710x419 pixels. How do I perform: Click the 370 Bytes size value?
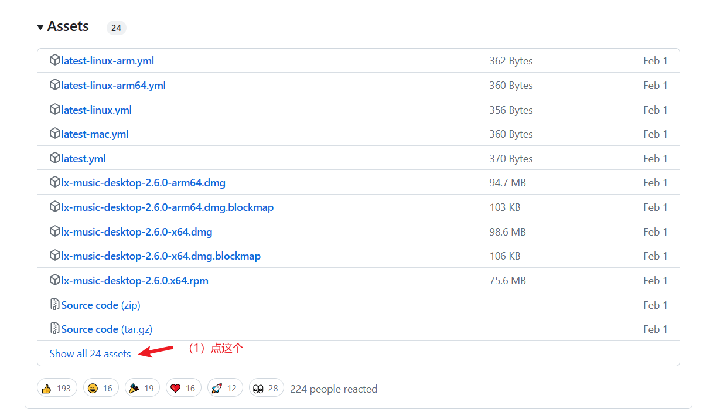[x=511, y=159]
